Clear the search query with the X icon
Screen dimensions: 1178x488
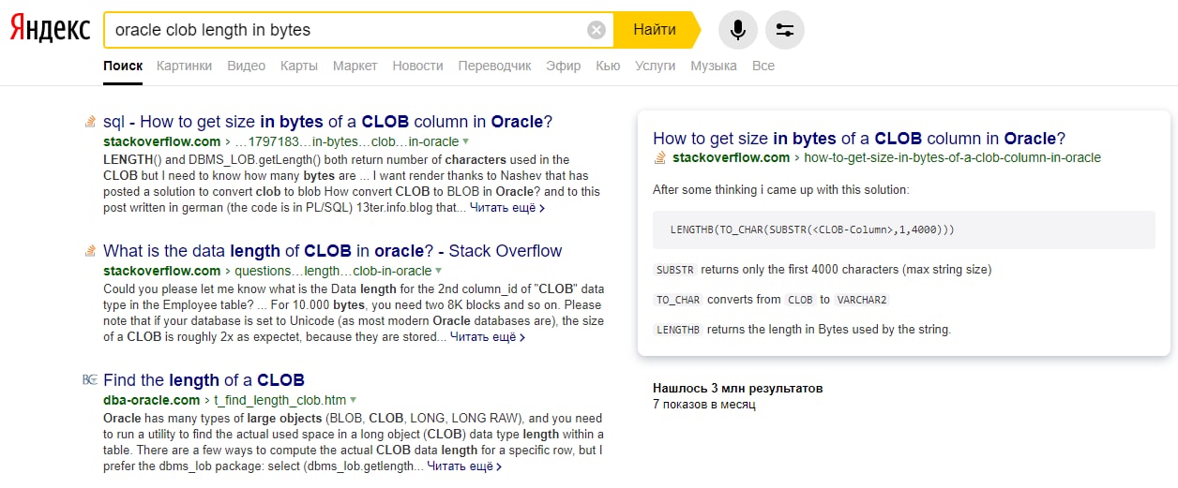pyautogui.click(x=597, y=30)
